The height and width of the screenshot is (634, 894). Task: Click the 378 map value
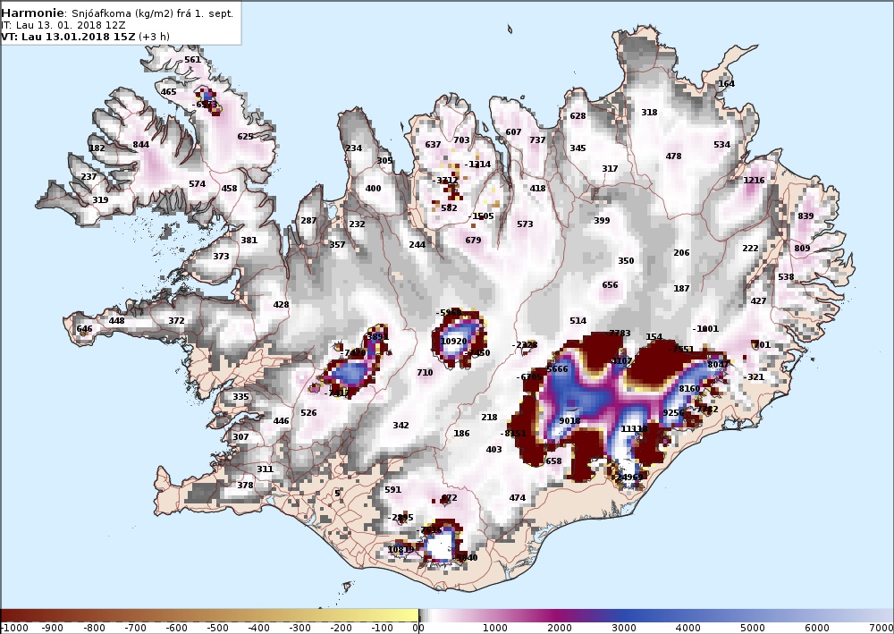tap(245, 486)
